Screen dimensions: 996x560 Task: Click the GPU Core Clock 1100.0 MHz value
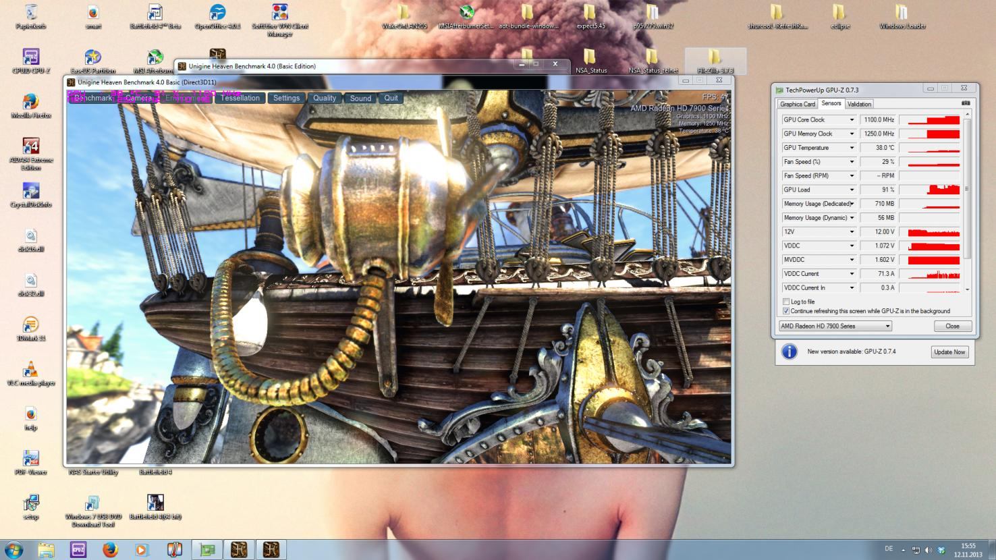(878, 120)
